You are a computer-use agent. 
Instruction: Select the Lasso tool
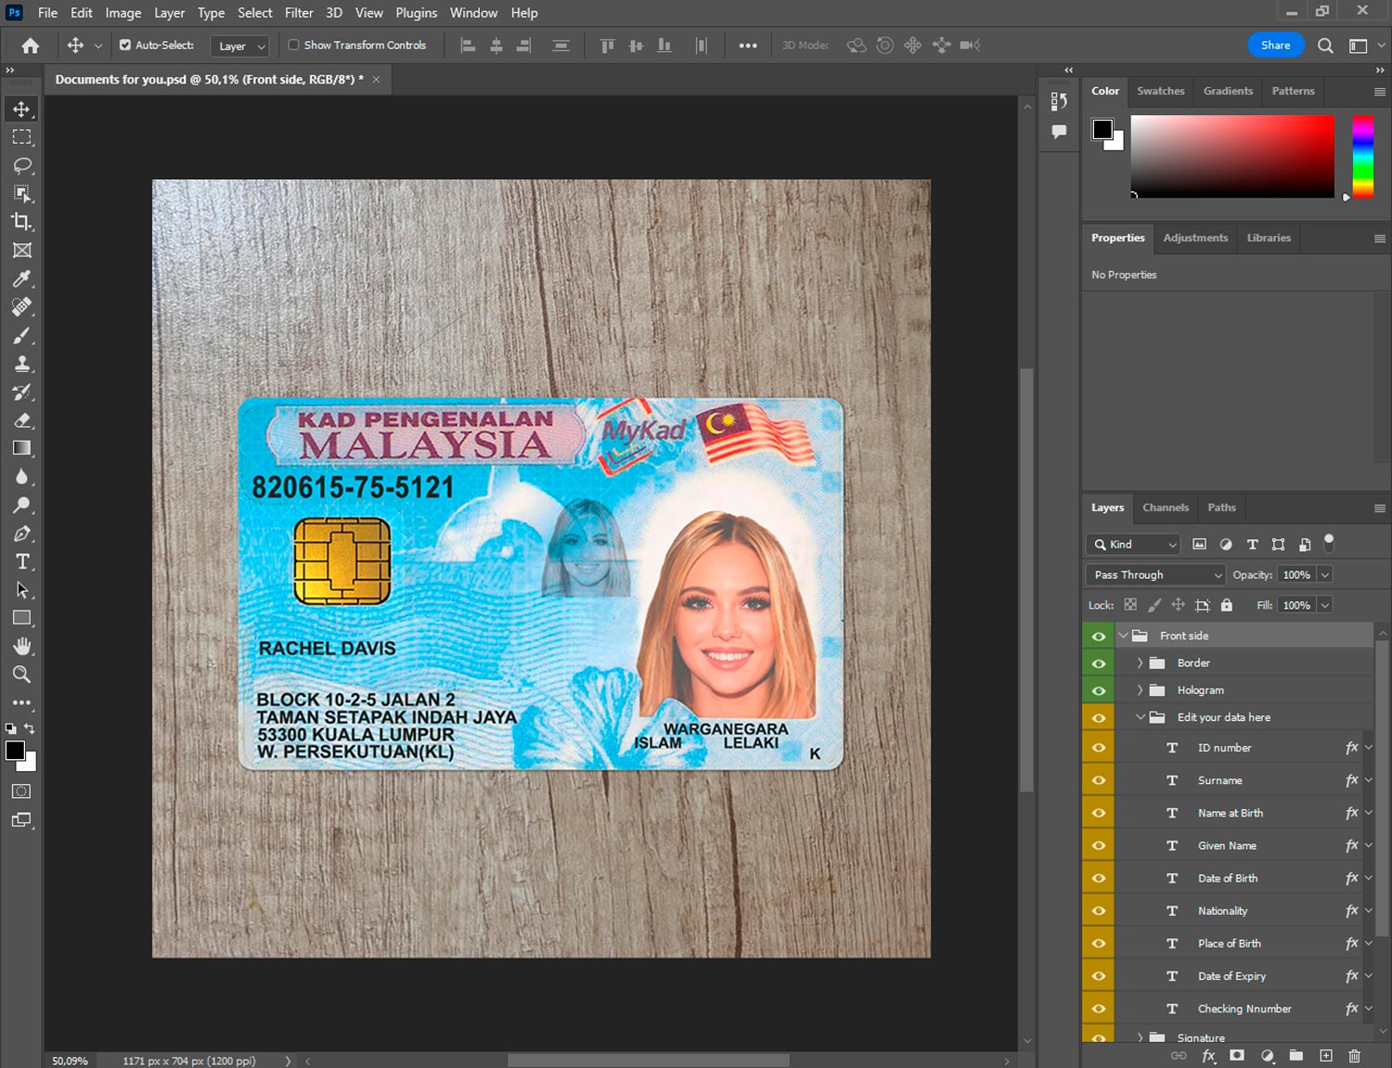click(22, 165)
